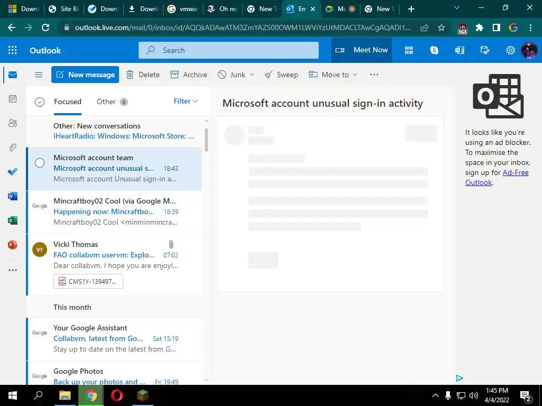The height and width of the screenshot is (406, 542).
Task: Open Opera browser on the taskbar
Action: point(117,395)
